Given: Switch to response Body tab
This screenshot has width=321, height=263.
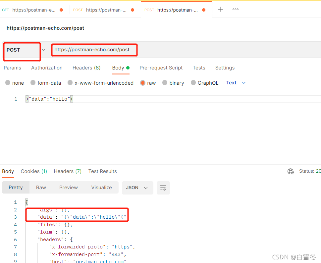Looking at the screenshot, I should pos(8,171).
